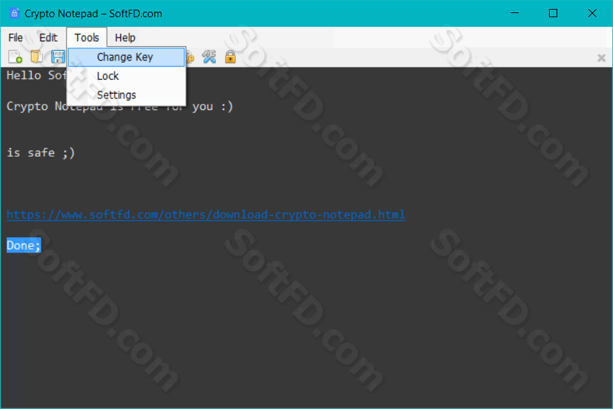Select Settings in the Tools menu
Viewport: 613px width, 409px height.
127,95
